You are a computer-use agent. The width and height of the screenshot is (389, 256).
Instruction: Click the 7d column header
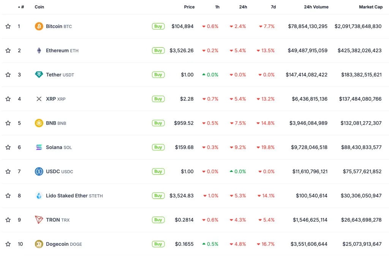[274, 7]
